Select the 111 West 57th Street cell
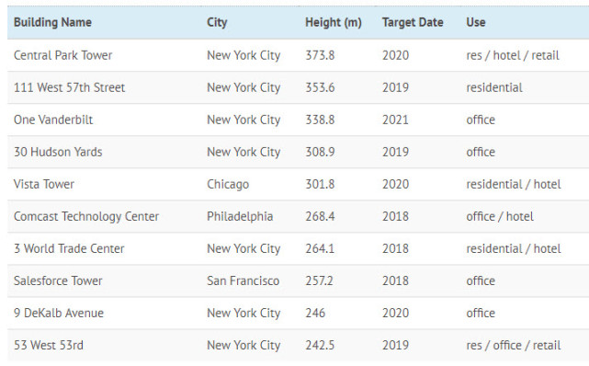Screen dimensions: 589x366 click(70, 87)
